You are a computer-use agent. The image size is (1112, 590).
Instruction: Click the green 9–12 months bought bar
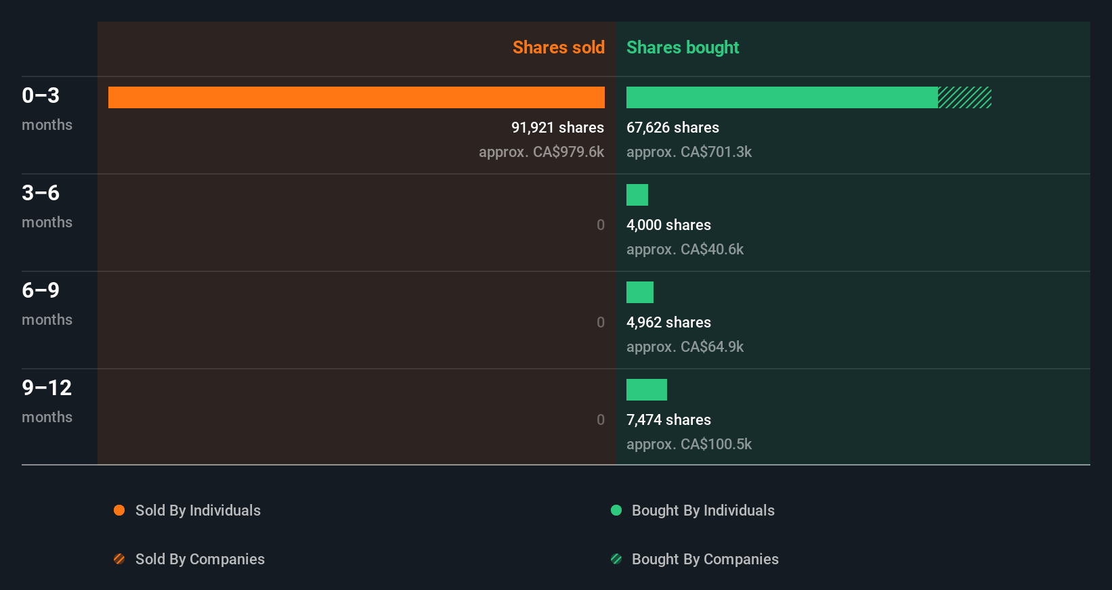click(647, 390)
